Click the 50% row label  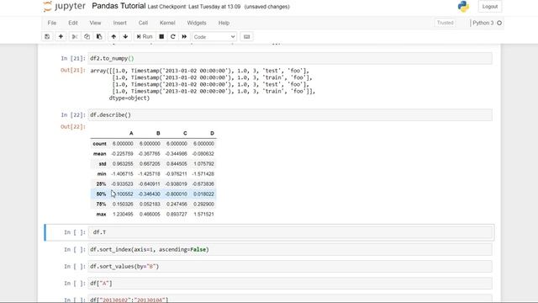pos(101,194)
